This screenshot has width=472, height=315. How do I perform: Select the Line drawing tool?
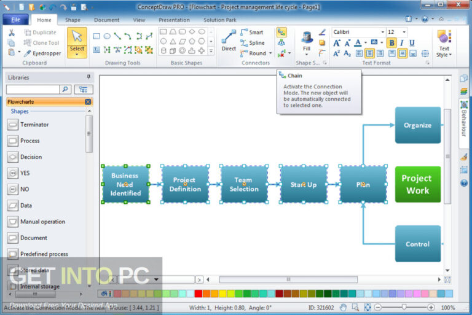click(x=117, y=36)
